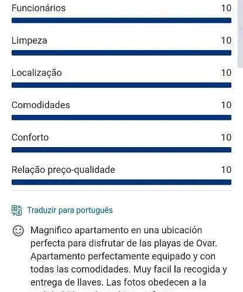The width and height of the screenshot is (243, 292).
Task: Select the Funcionários category label
Action: tap(39, 8)
